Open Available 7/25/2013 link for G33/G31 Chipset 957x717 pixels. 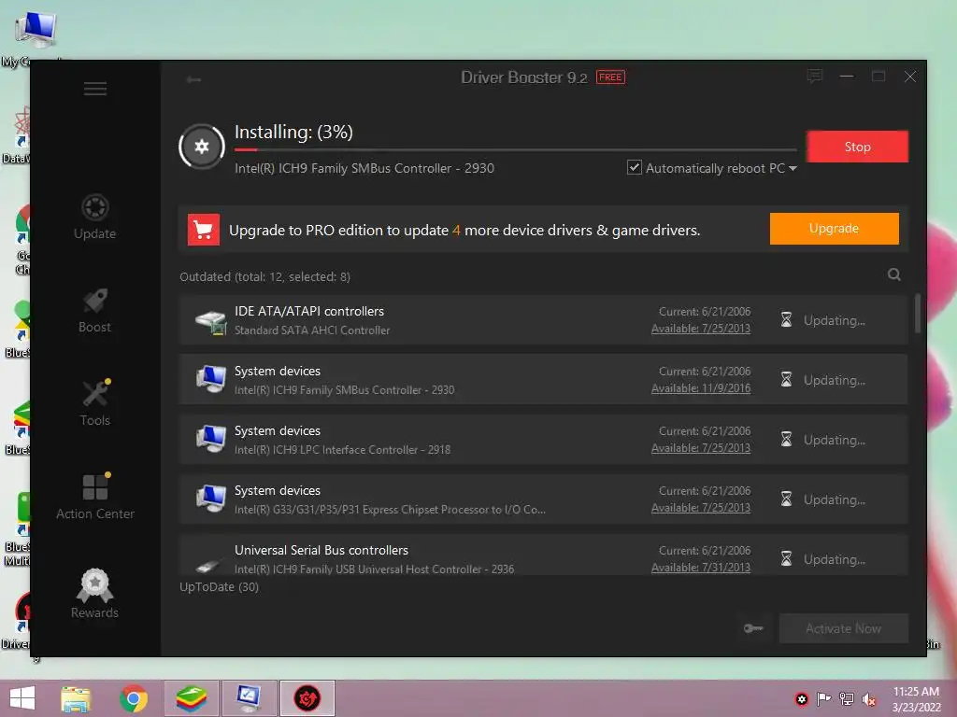[701, 508]
